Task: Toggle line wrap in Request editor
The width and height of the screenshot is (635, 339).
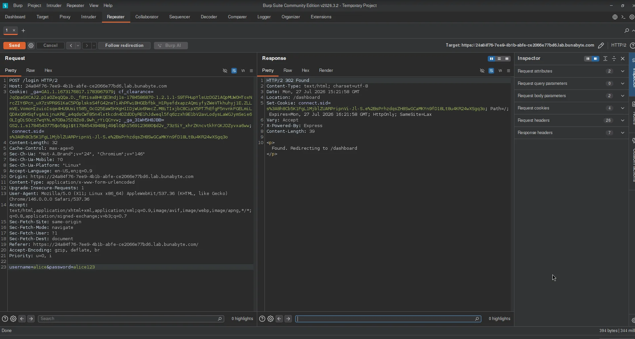Action: [x=234, y=71]
